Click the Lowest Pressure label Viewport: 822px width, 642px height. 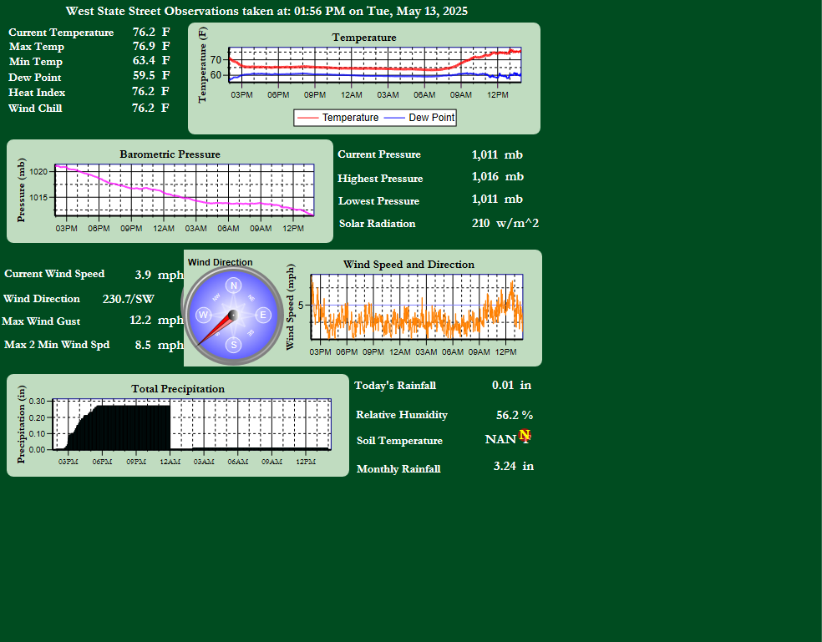point(378,200)
